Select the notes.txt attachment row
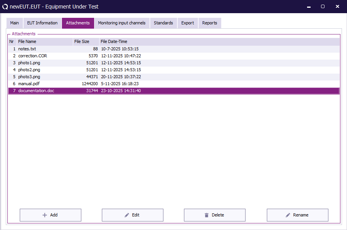 [27, 49]
